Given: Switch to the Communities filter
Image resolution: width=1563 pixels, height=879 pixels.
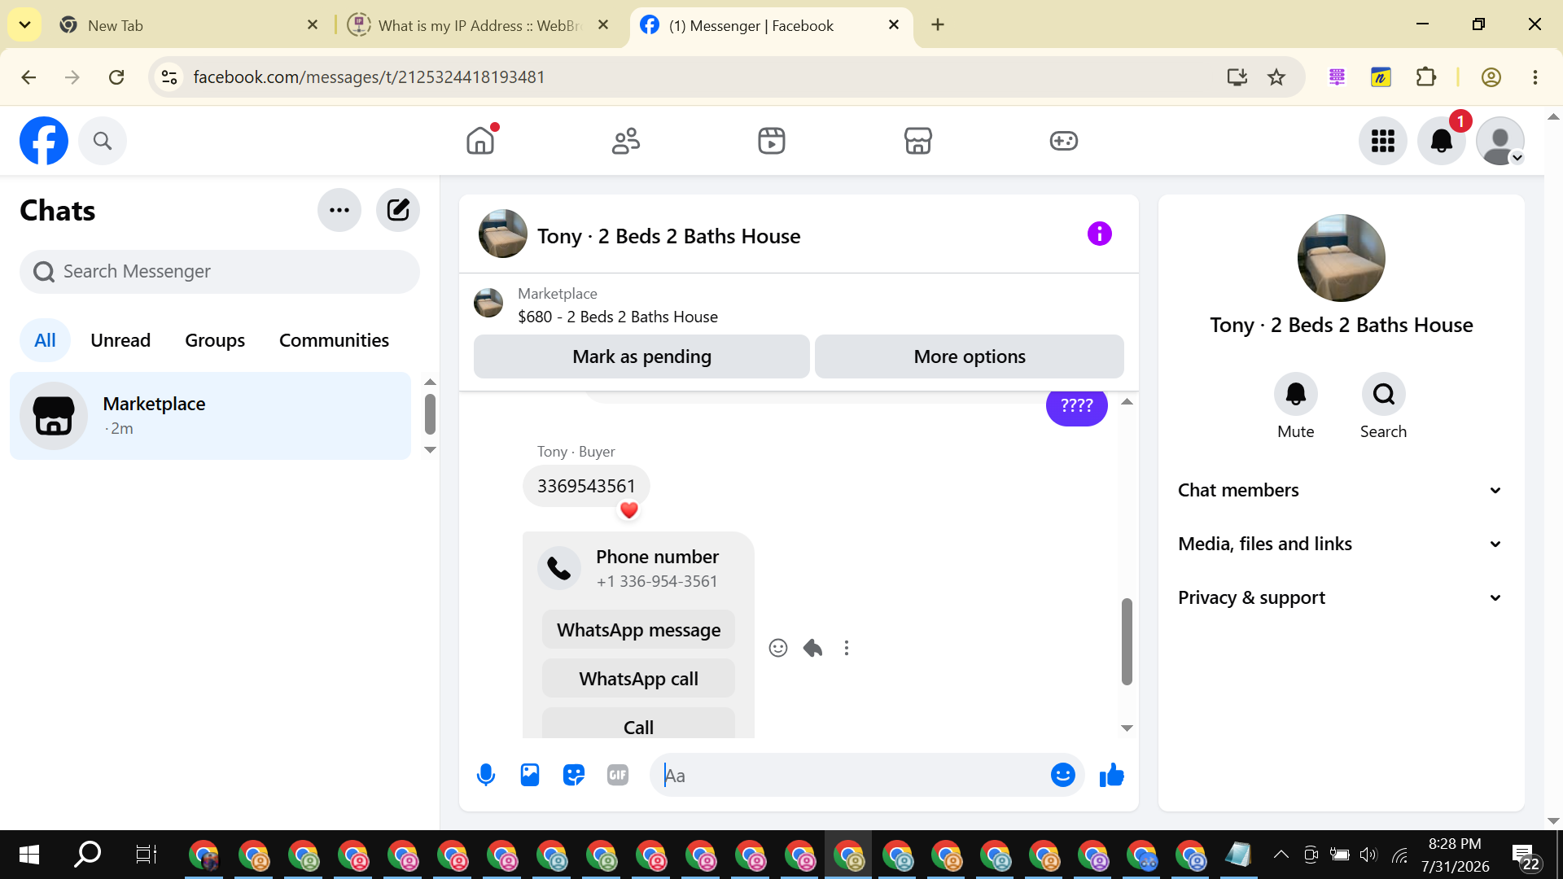Looking at the screenshot, I should pyautogui.click(x=334, y=340).
